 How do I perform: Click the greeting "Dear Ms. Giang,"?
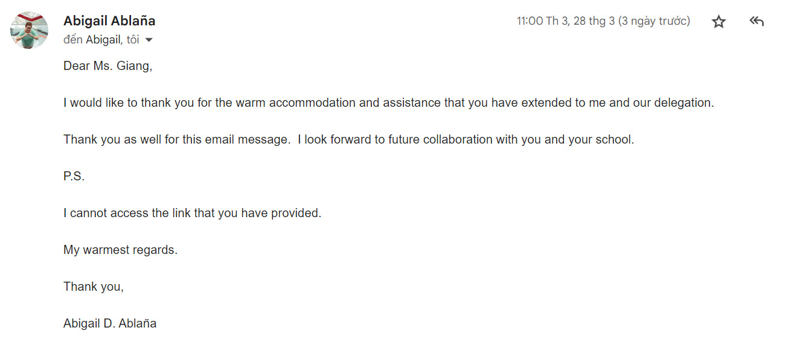click(x=107, y=66)
